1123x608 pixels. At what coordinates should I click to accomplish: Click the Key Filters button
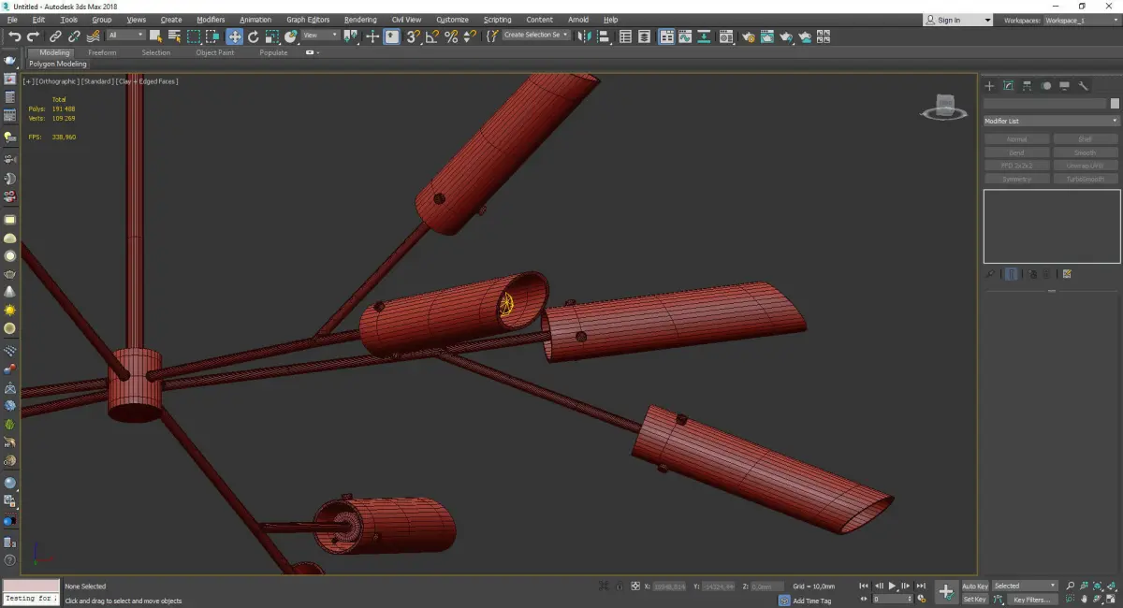coord(1031,599)
